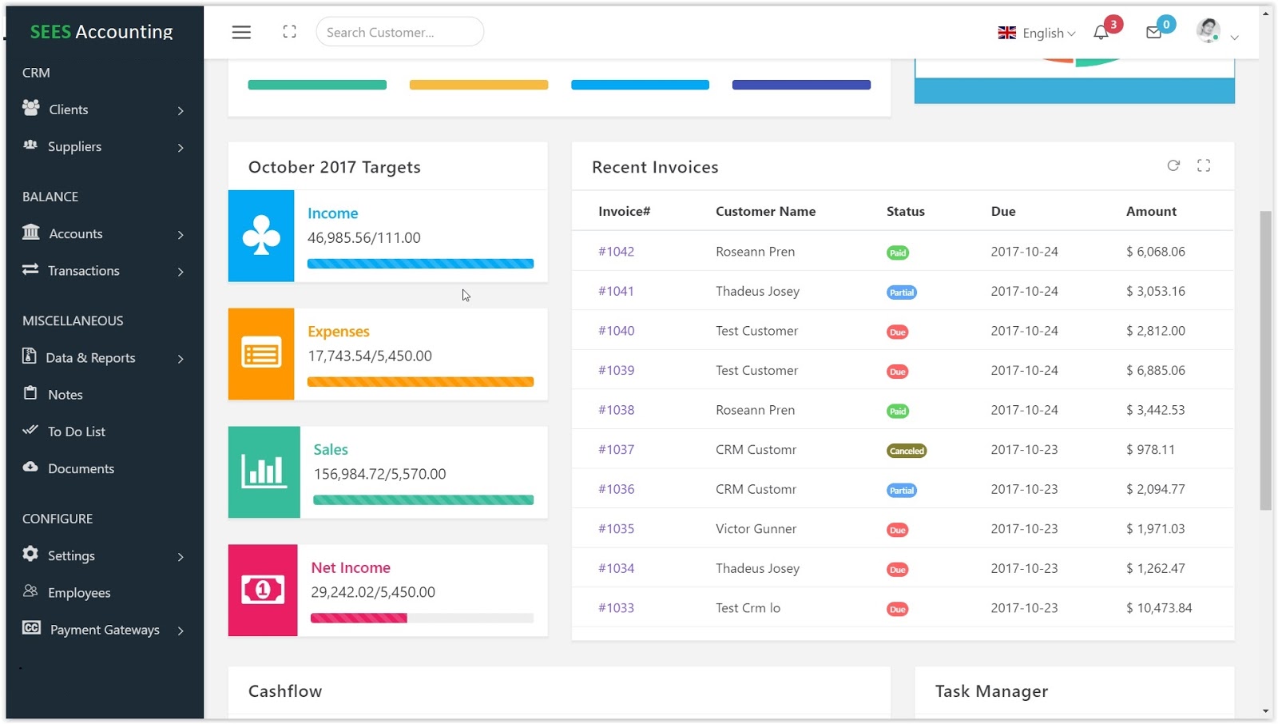Open Data & Reports from sidebar

90,358
